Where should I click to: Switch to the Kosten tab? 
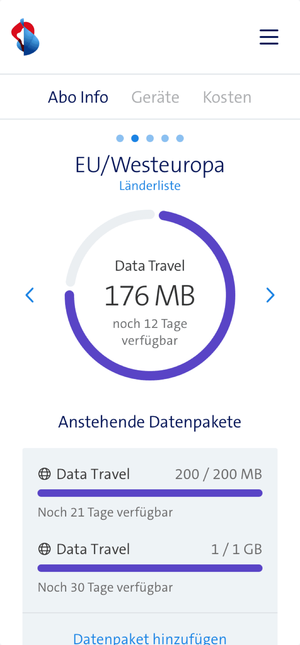click(227, 98)
